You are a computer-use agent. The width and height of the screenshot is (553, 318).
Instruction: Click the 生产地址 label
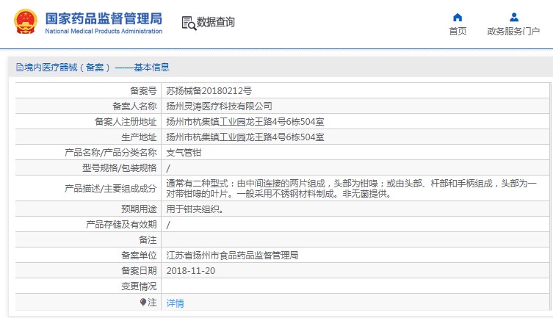point(139,137)
